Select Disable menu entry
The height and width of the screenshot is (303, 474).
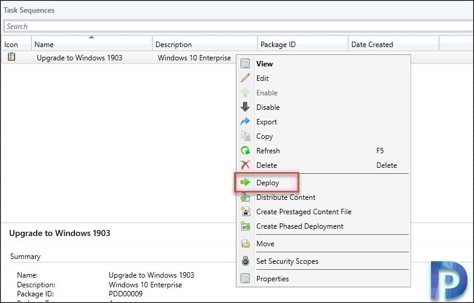point(323,107)
